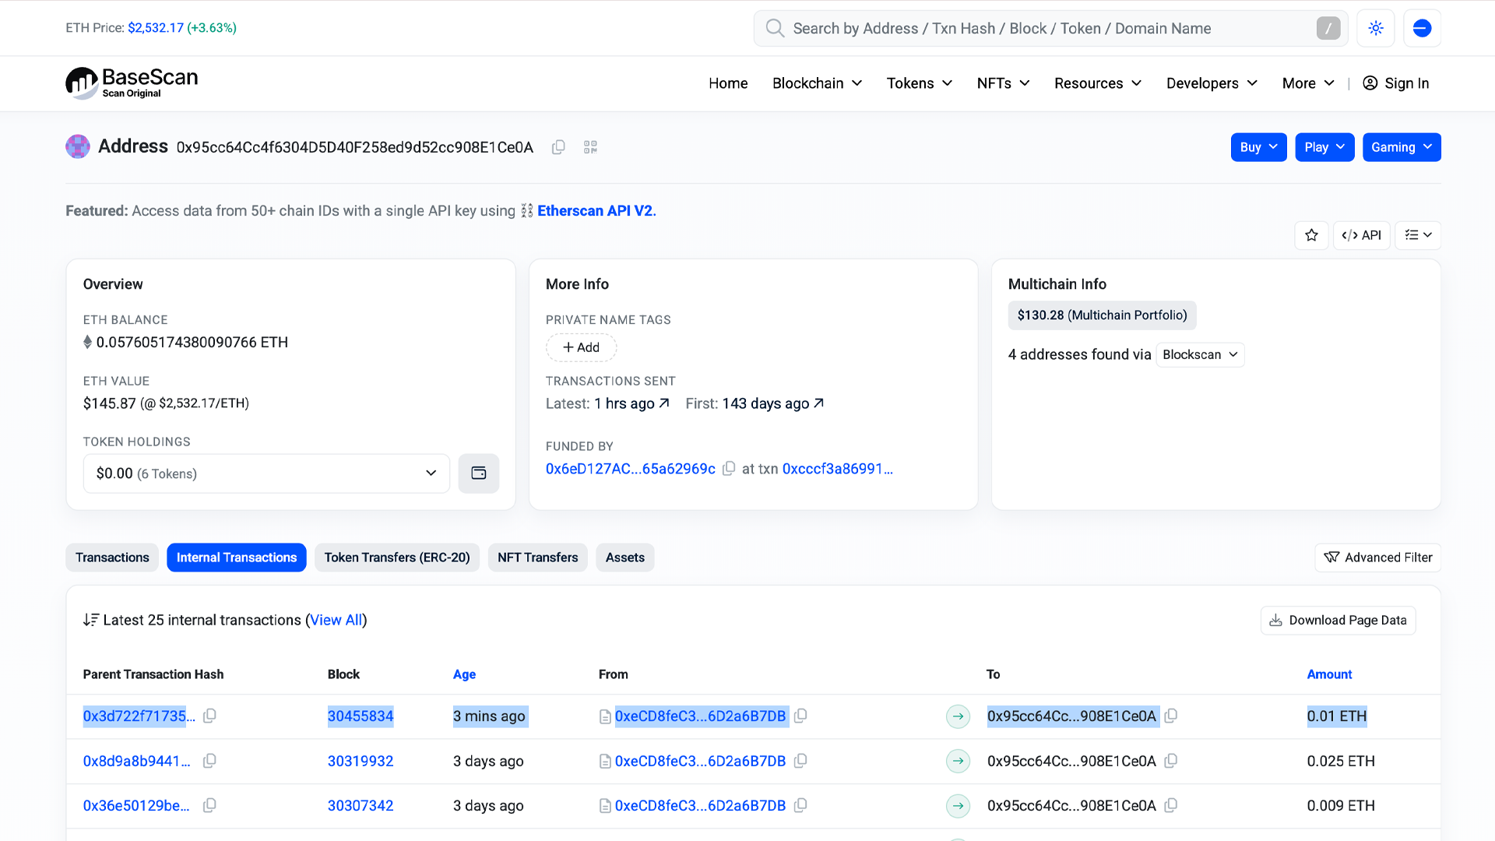Copy To address in 0.01 ETH row

click(1170, 716)
